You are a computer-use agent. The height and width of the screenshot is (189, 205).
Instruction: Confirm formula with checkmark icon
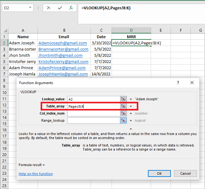(60, 8)
